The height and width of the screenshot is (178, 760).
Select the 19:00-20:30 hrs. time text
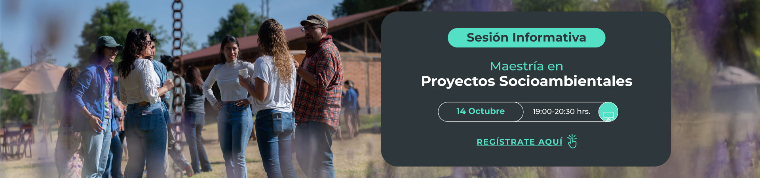point(561,112)
